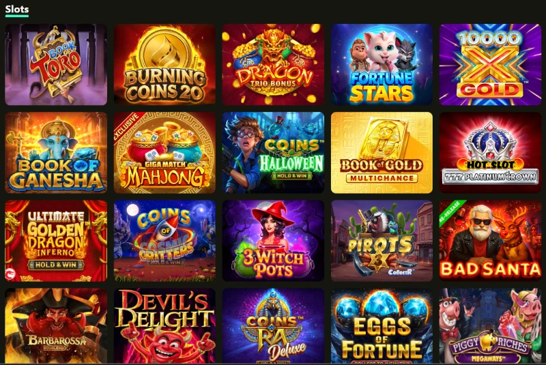
Task: Play Coins of Halloween Hold & Win
Action: 274,153
